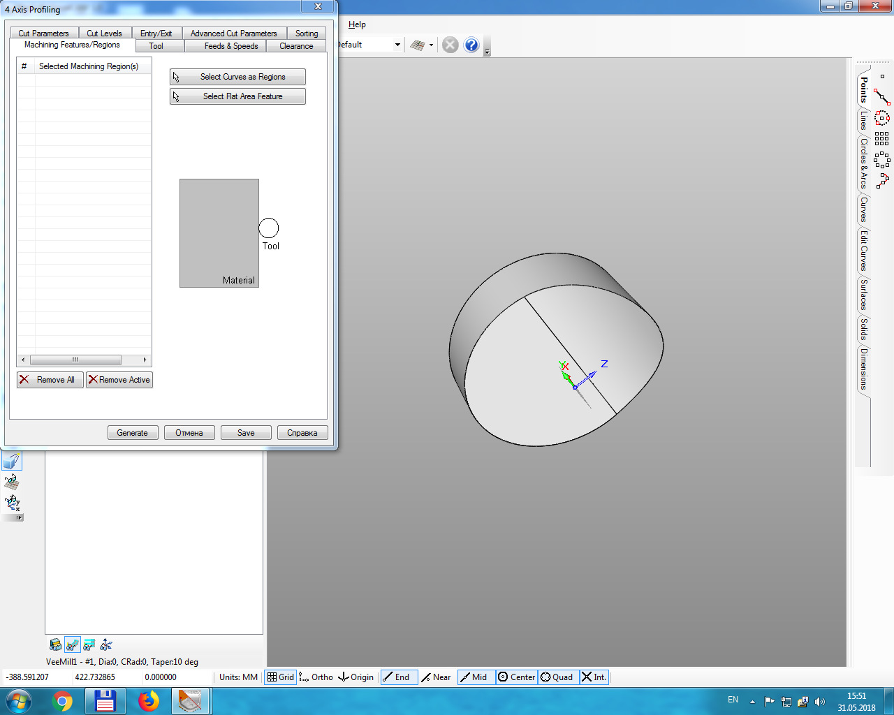Click the machine coordinate system visibility icon

106,644
